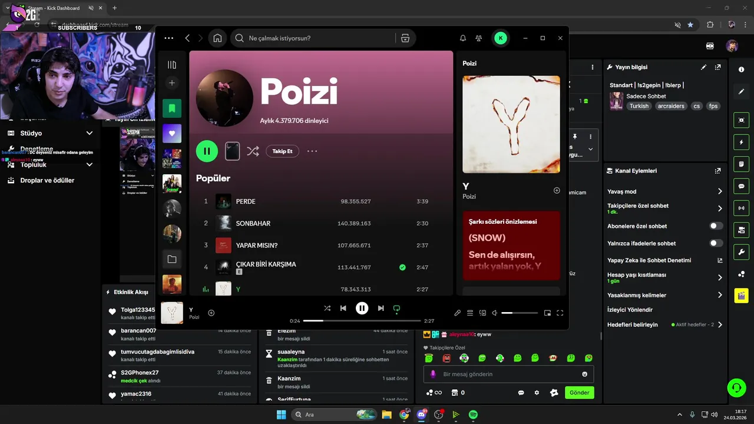Edit stream info with the pencil icon
Image resolution: width=754 pixels, height=424 pixels.
coord(703,67)
